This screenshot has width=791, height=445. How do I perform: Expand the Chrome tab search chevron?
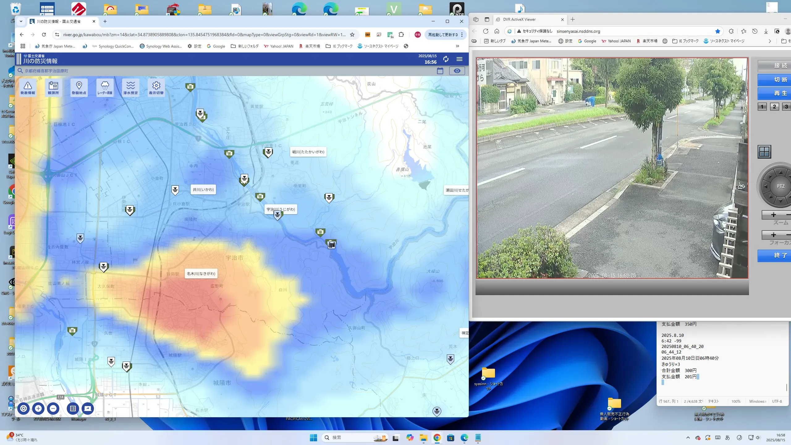tap(21, 21)
